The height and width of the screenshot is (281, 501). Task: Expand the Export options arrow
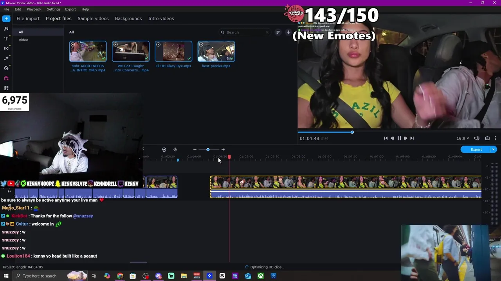pos(494,149)
